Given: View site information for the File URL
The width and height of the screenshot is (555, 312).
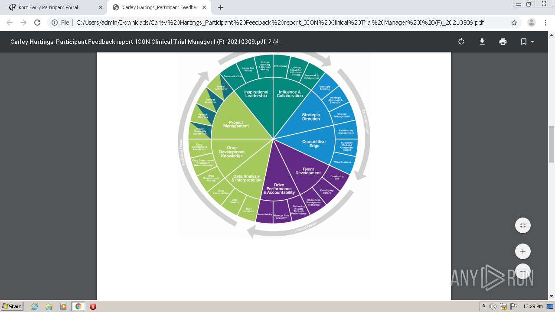Looking at the screenshot, I should (x=60, y=23).
